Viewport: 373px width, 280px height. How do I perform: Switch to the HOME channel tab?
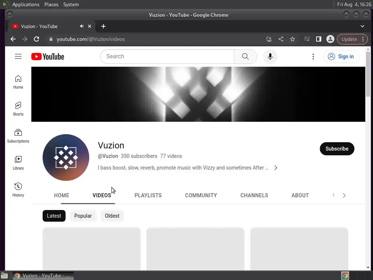[62, 195]
